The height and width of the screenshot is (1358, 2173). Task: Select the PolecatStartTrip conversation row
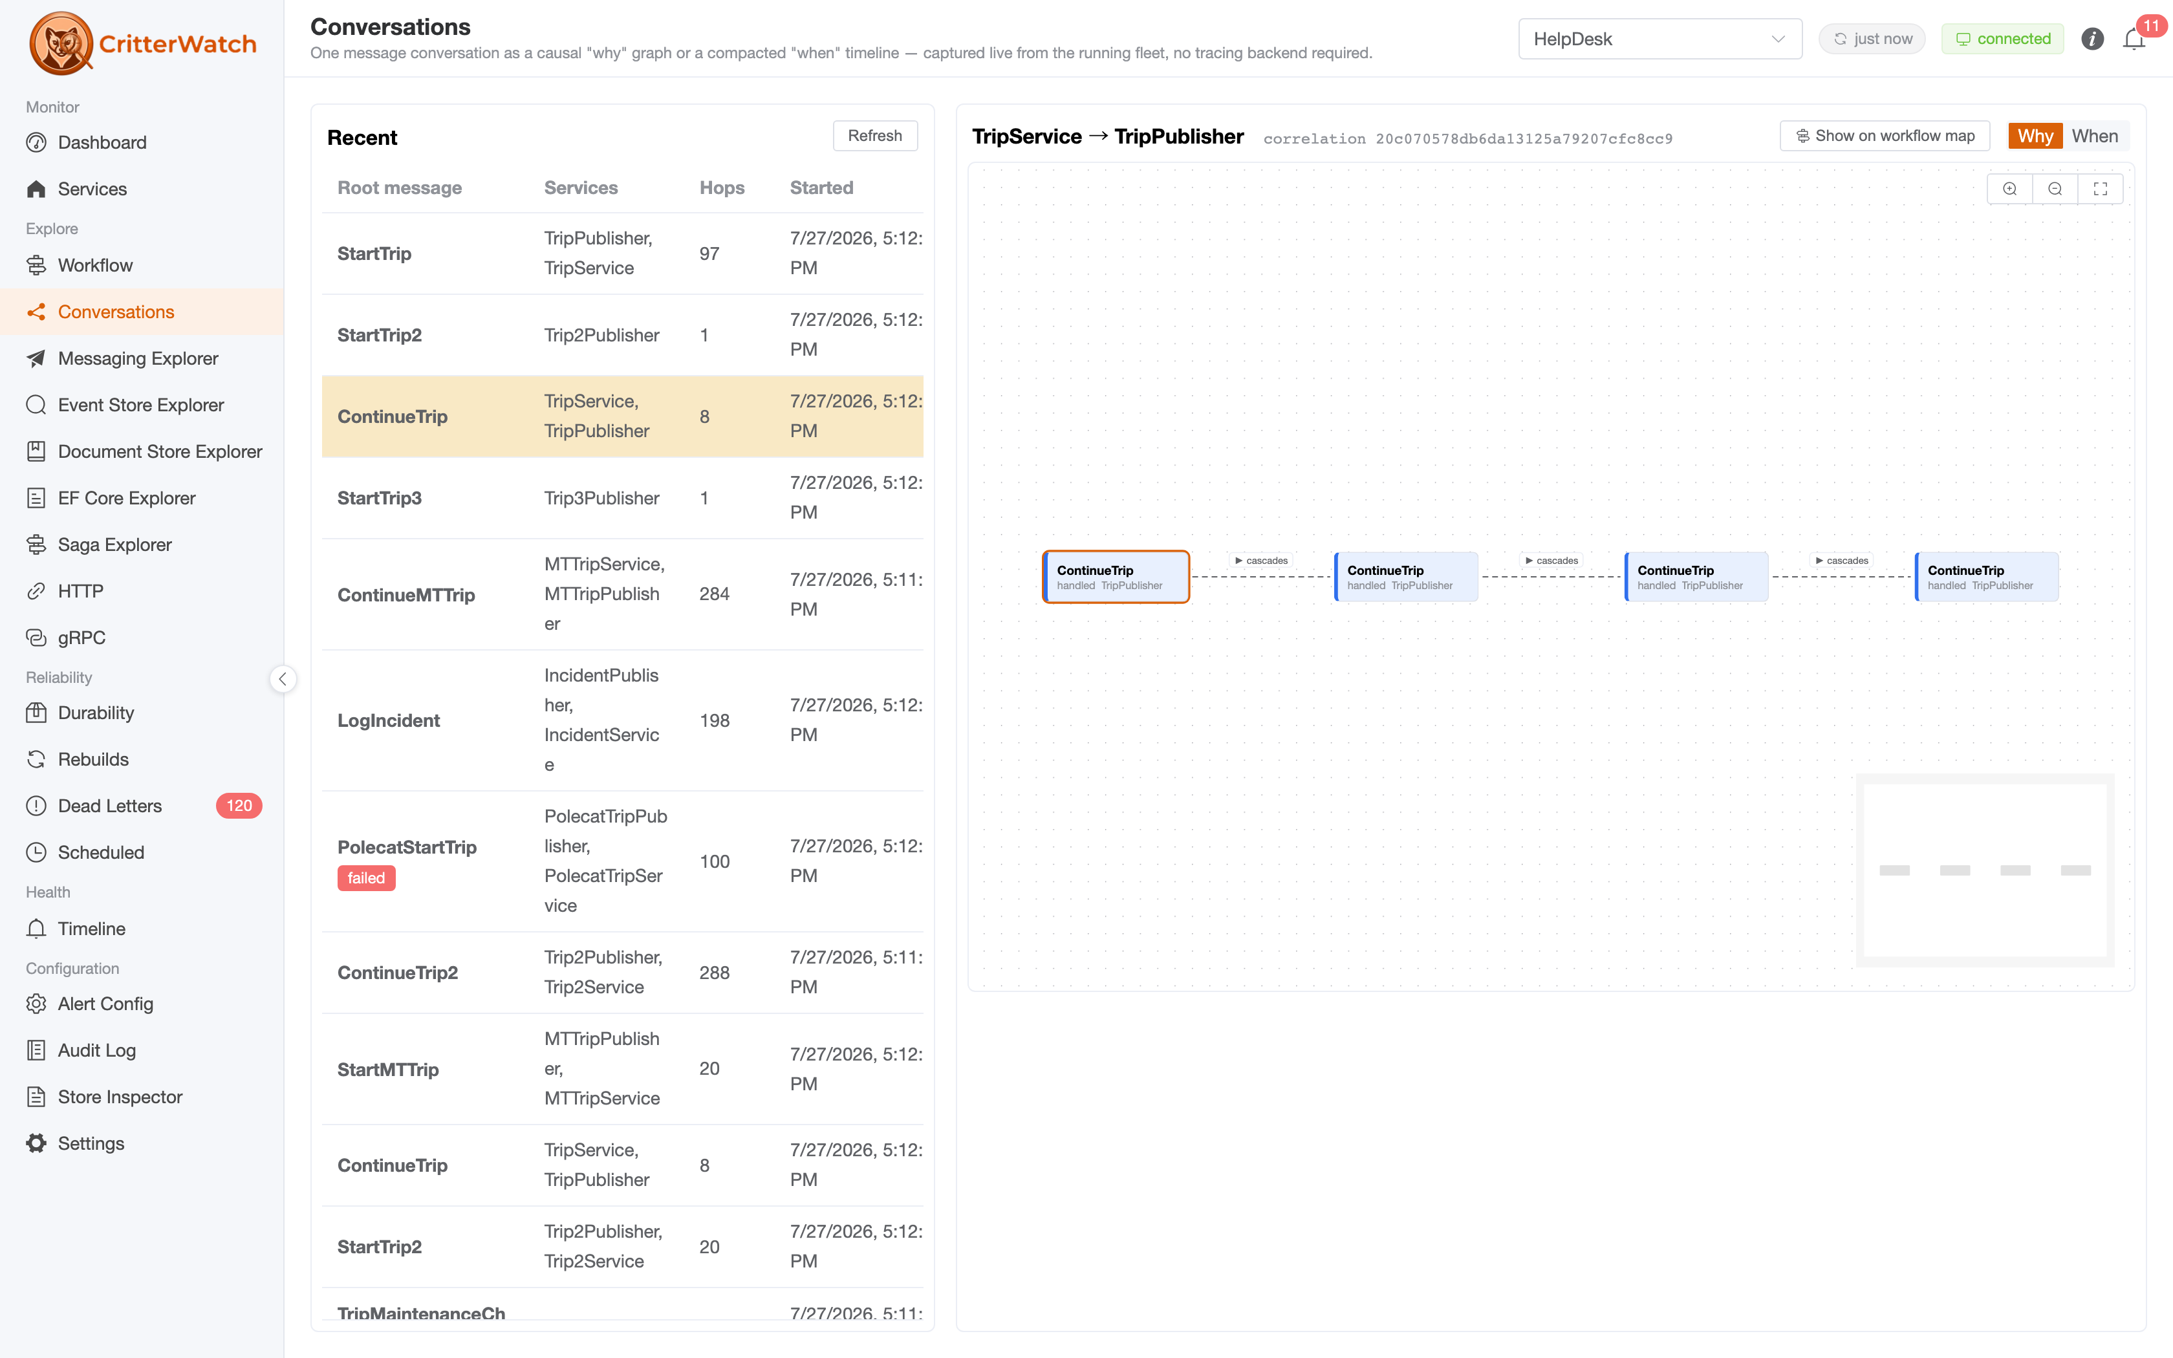coord(622,861)
